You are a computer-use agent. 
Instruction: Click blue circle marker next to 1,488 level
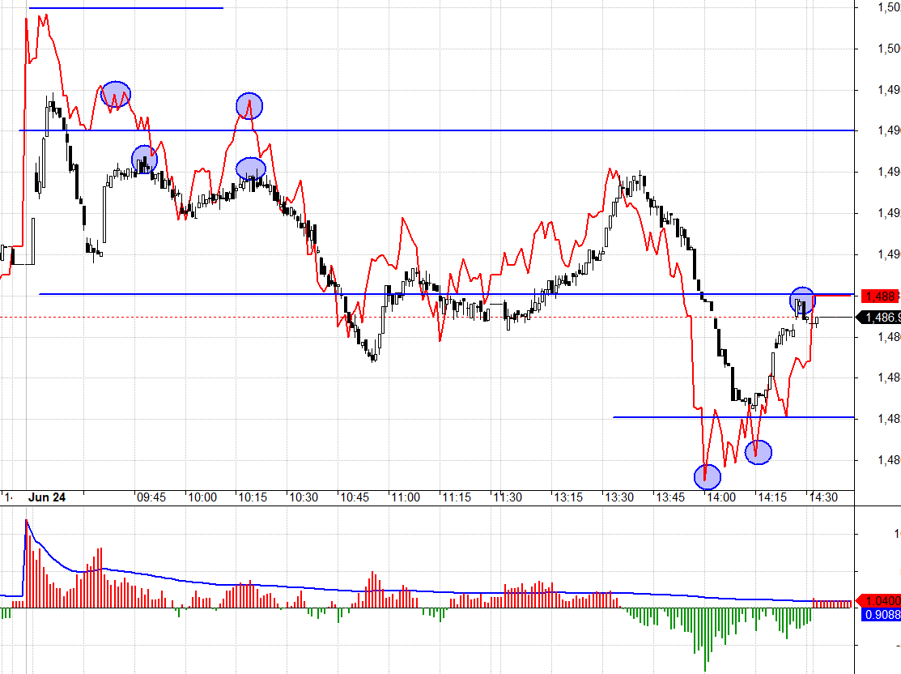803,301
